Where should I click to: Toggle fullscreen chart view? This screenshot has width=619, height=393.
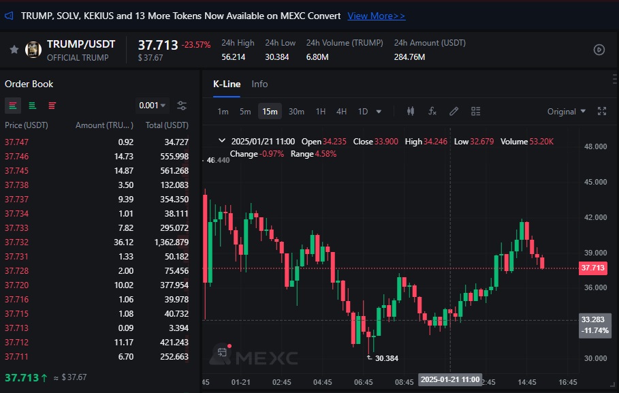coord(601,112)
